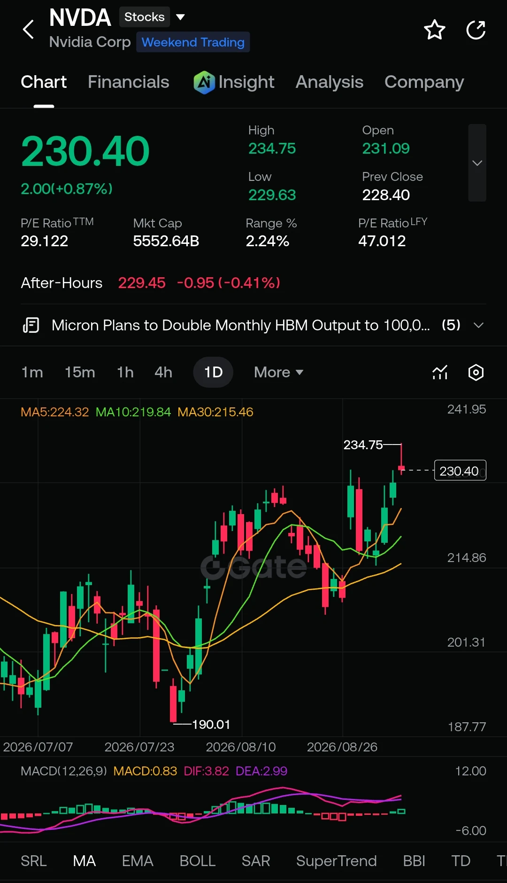
Task: Tap the MA30:215.46 legend value
Action: pos(215,412)
